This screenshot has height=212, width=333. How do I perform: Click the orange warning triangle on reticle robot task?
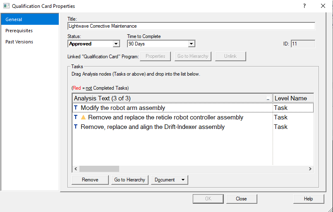pyautogui.click(x=83, y=117)
